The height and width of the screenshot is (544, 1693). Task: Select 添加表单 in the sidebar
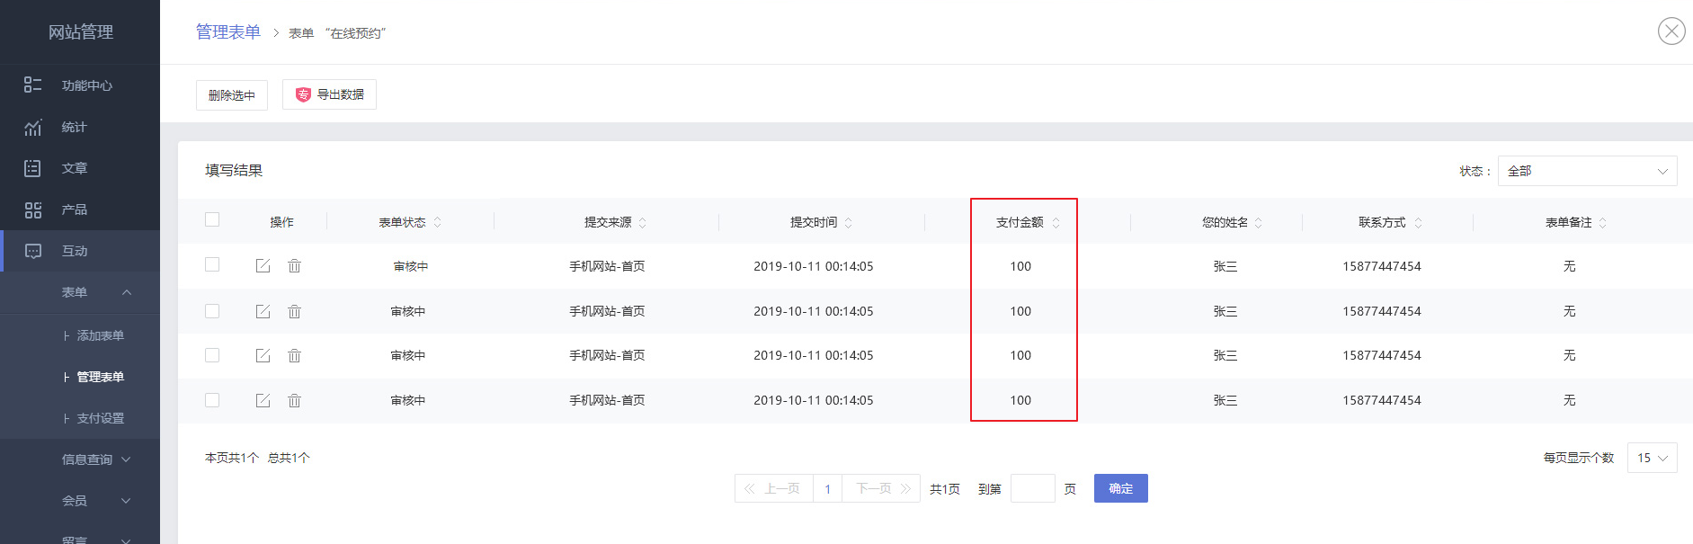pyautogui.click(x=100, y=335)
